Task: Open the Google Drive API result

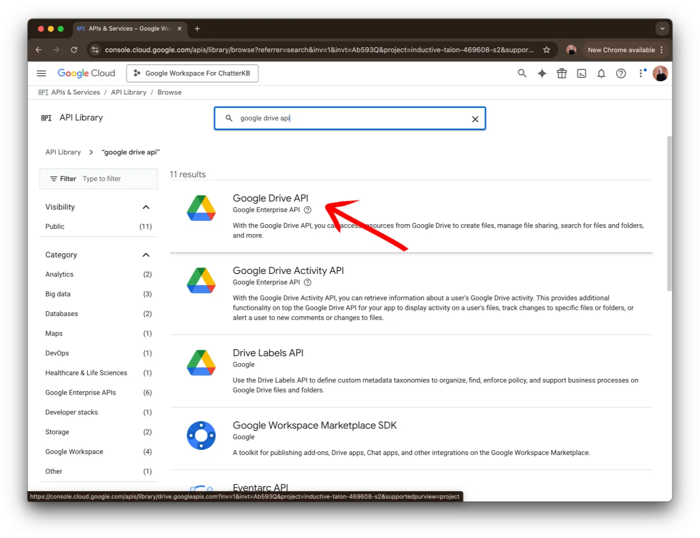Action: [x=270, y=198]
